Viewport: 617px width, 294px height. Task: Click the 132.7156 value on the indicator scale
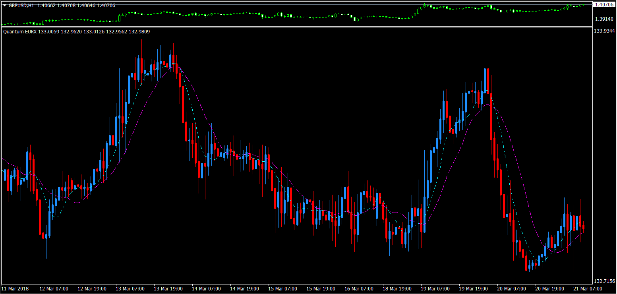pos(604,281)
